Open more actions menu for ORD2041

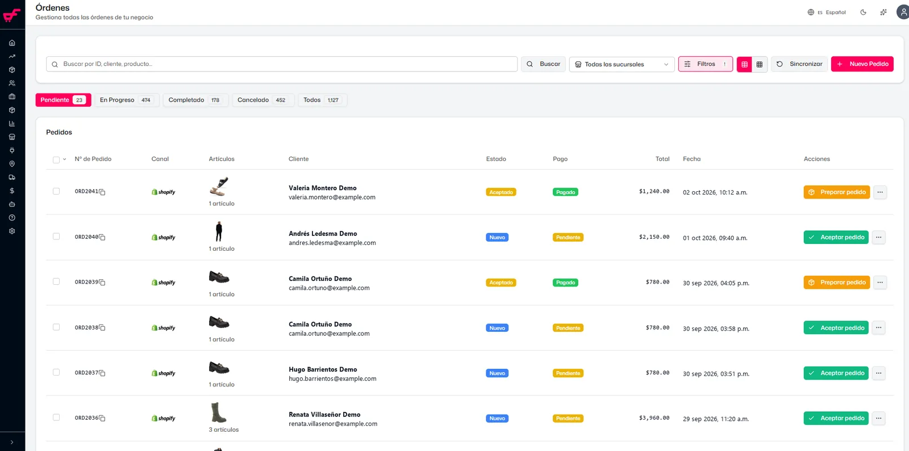879,192
